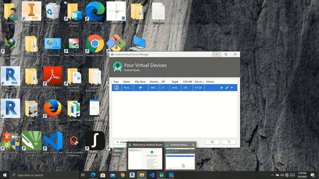Select Documents Shortcut folder on desktop

74,80
